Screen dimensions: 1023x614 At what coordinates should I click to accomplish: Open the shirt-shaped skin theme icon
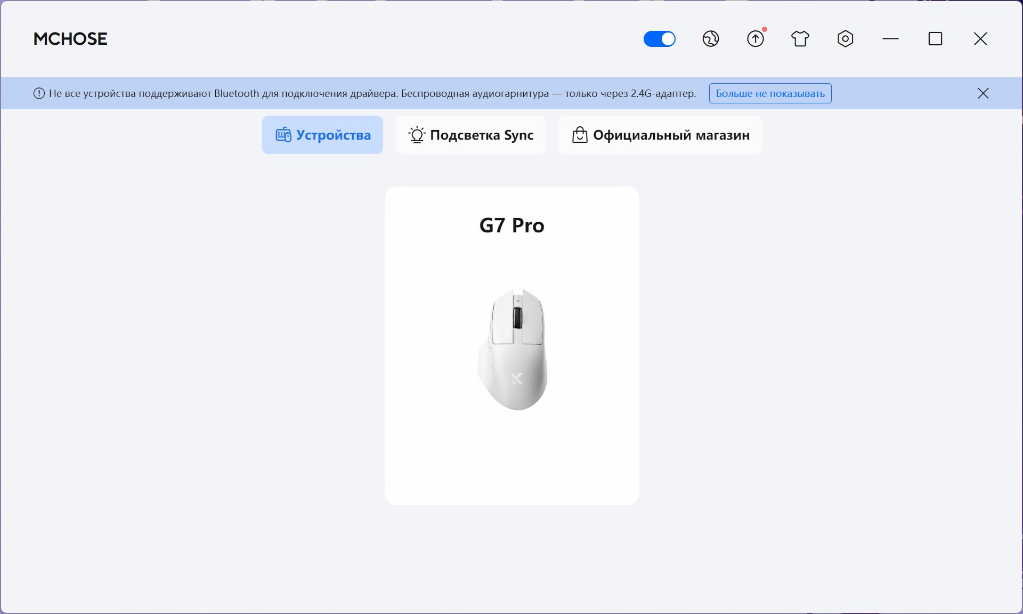pos(800,39)
